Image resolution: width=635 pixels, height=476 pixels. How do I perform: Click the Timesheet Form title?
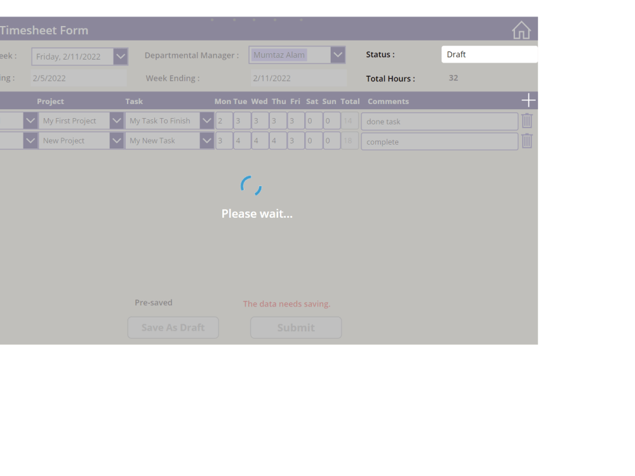point(44,30)
